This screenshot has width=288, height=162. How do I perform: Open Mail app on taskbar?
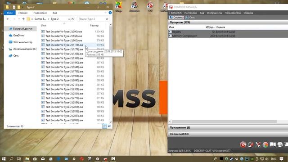[x=43, y=159]
